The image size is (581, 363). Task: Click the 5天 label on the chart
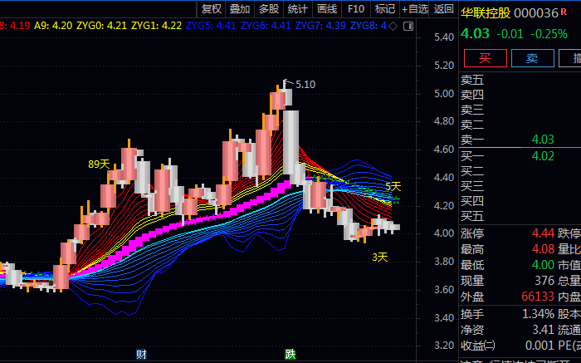393,187
